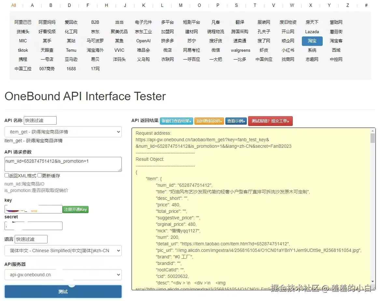Click the 注册开通Key button
This screenshot has width=380, height=301.
(75, 210)
